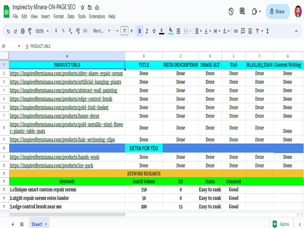Increase decimal places icon

(x=78, y=31)
